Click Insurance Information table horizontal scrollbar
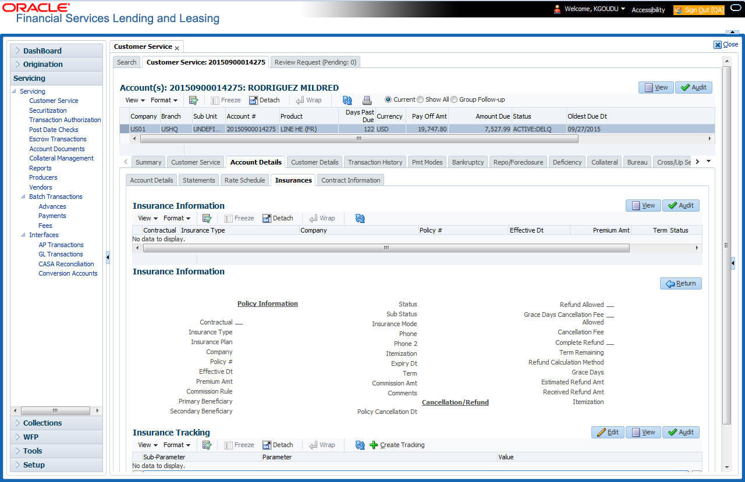Image resolution: width=745 pixels, height=482 pixels. point(386,248)
